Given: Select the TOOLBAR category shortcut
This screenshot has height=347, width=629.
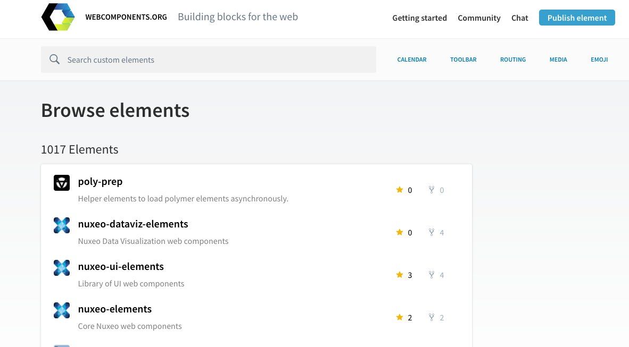Looking at the screenshot, I should (463, 60).
